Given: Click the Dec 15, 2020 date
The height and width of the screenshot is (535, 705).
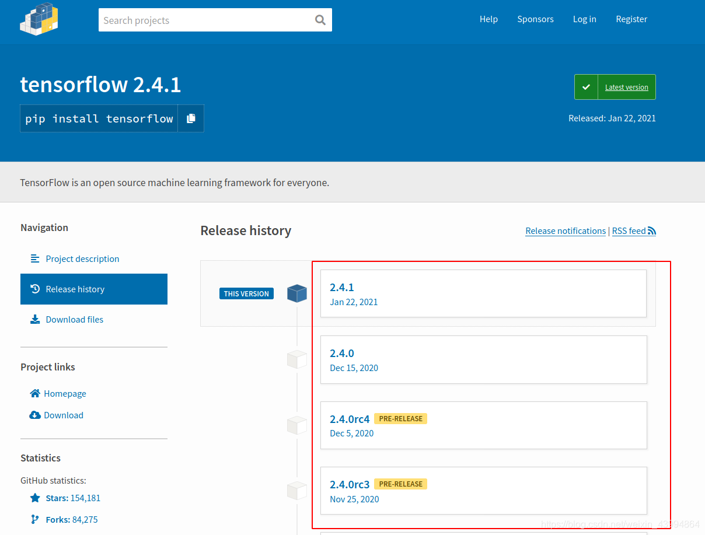Looking at the screenshot, I should pyautogui.click(x=354, y=368).
